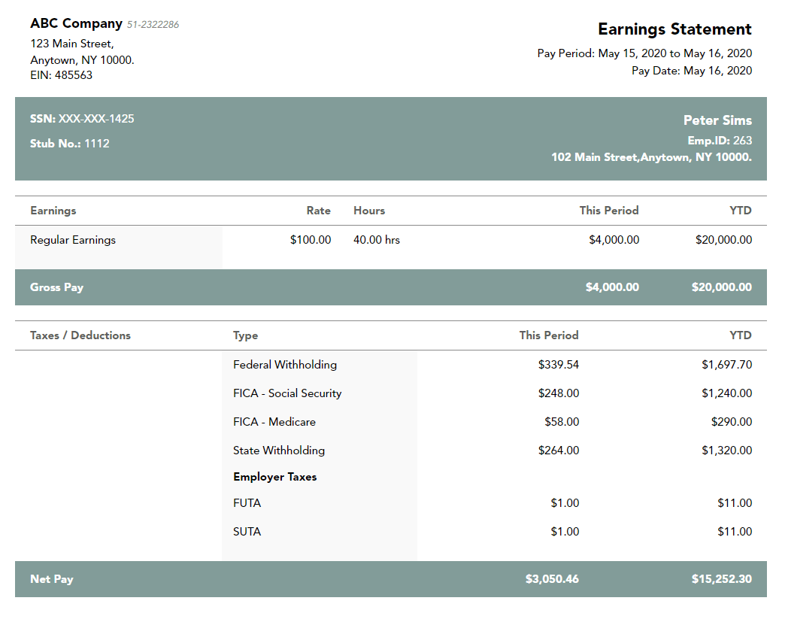Click the Pay Date line in header

click(x=691, y=71)
